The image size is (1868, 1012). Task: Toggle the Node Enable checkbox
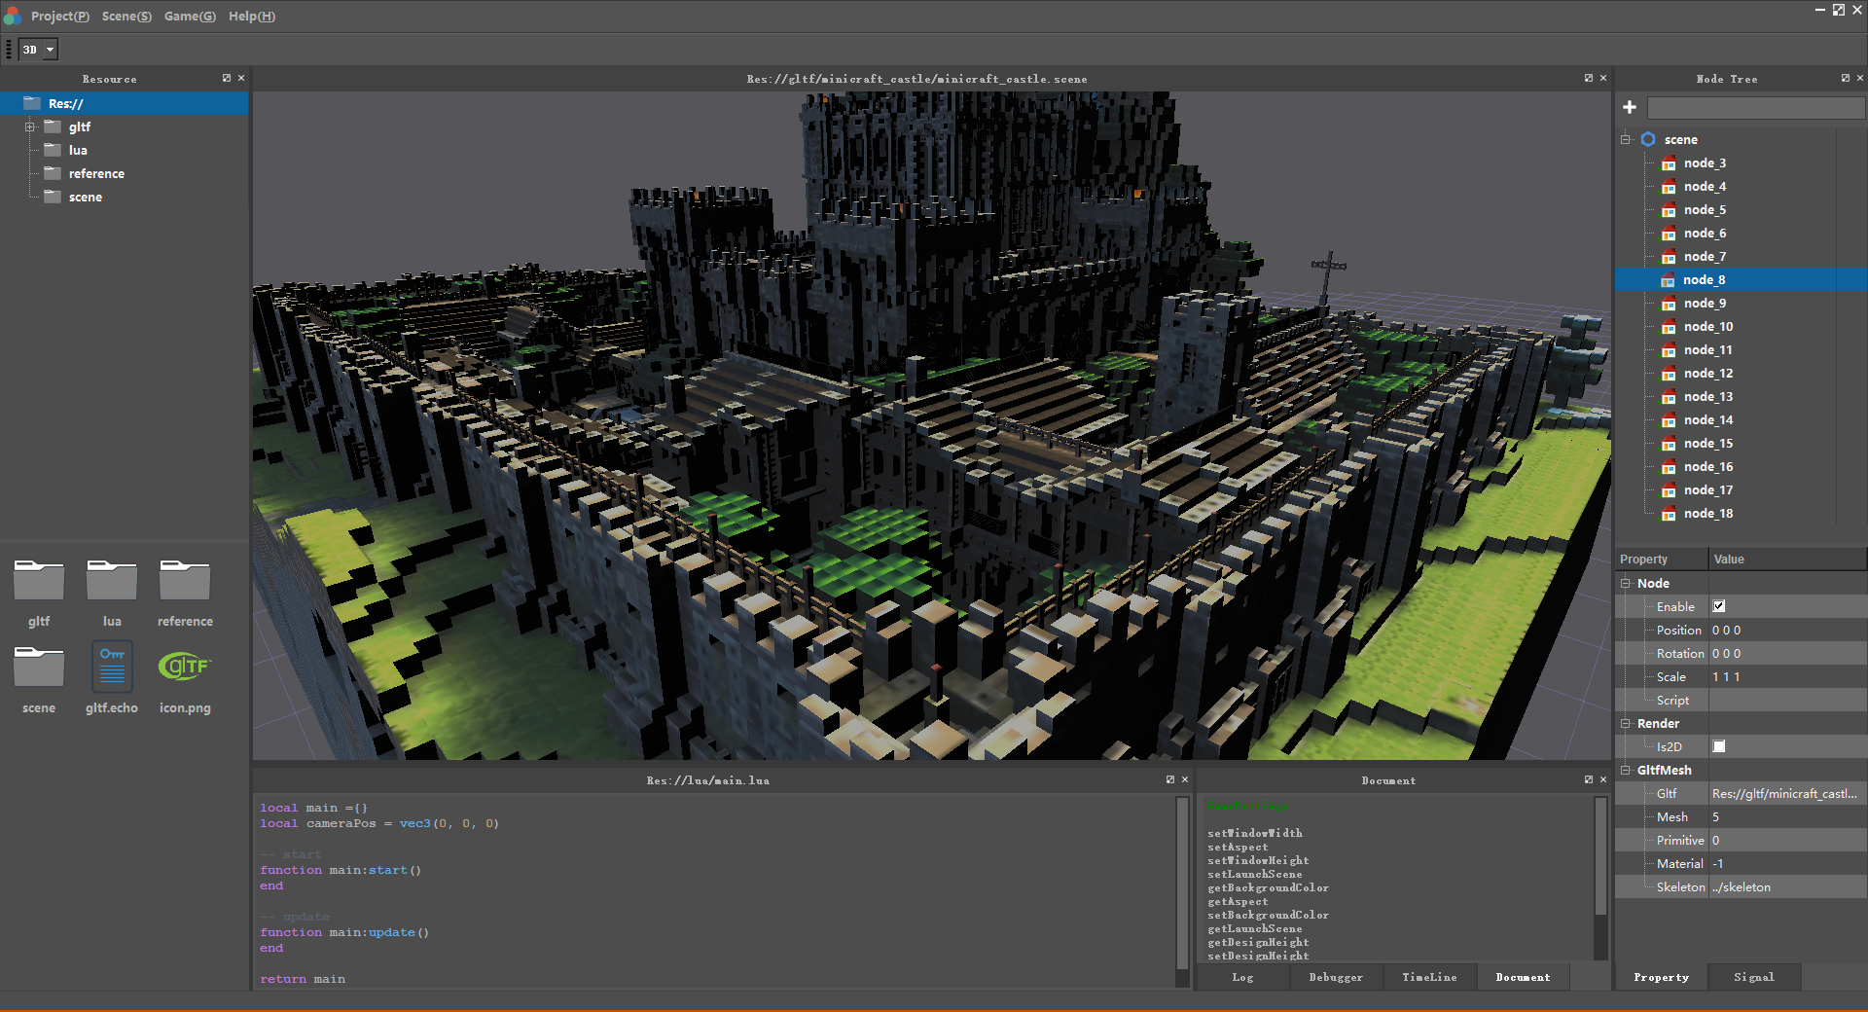point(1719,606)
